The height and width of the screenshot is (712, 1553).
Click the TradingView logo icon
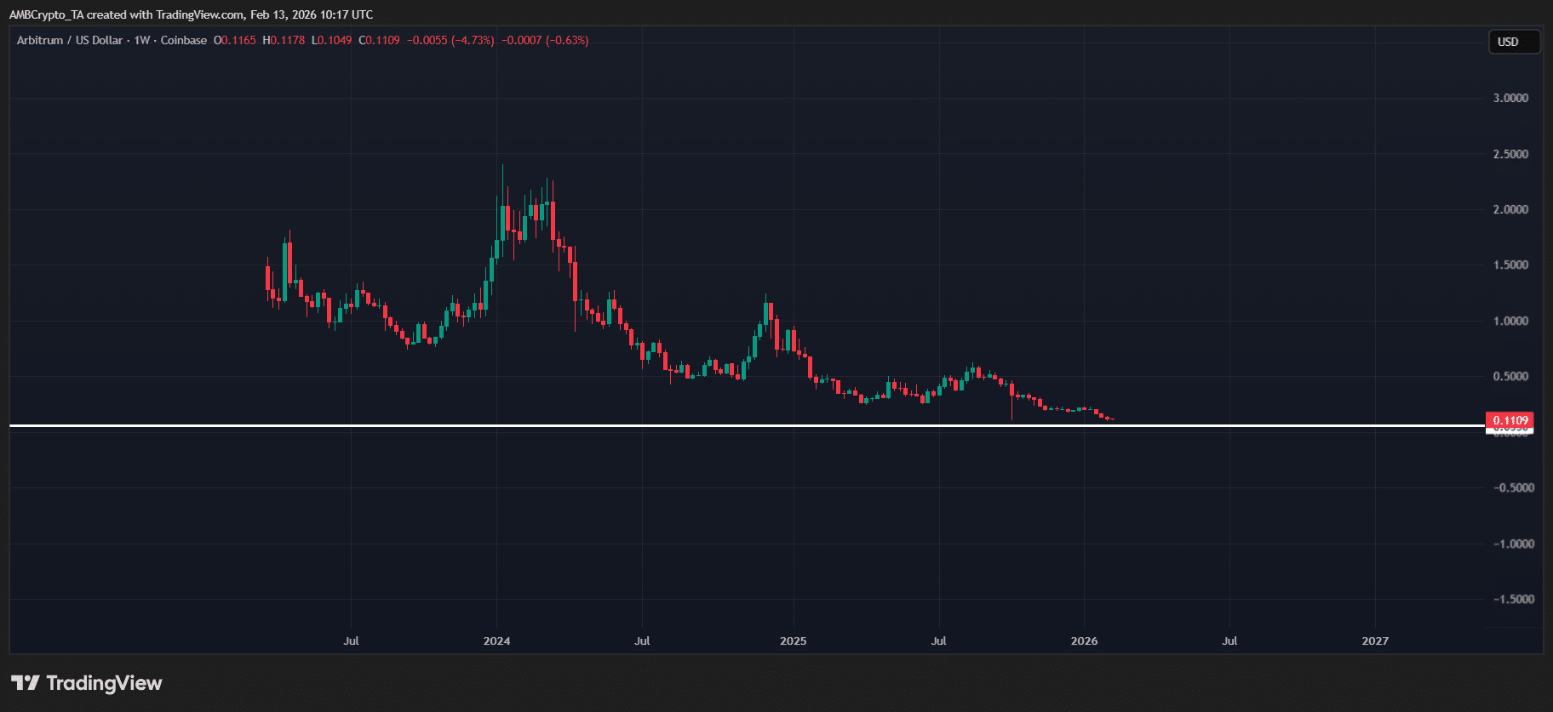click(26, 682)
